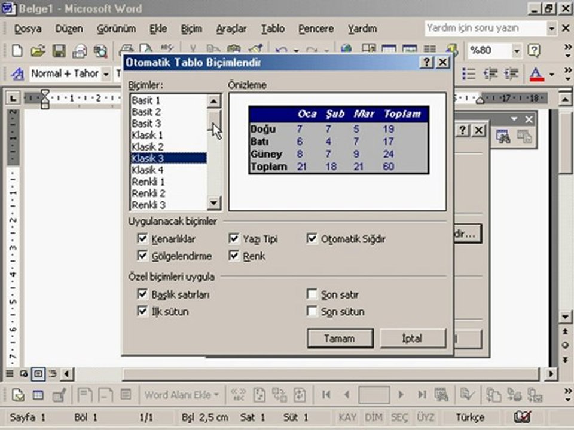574x430 pixels.
Task: Open the Düzen menu
Action: tap(69, 29)
